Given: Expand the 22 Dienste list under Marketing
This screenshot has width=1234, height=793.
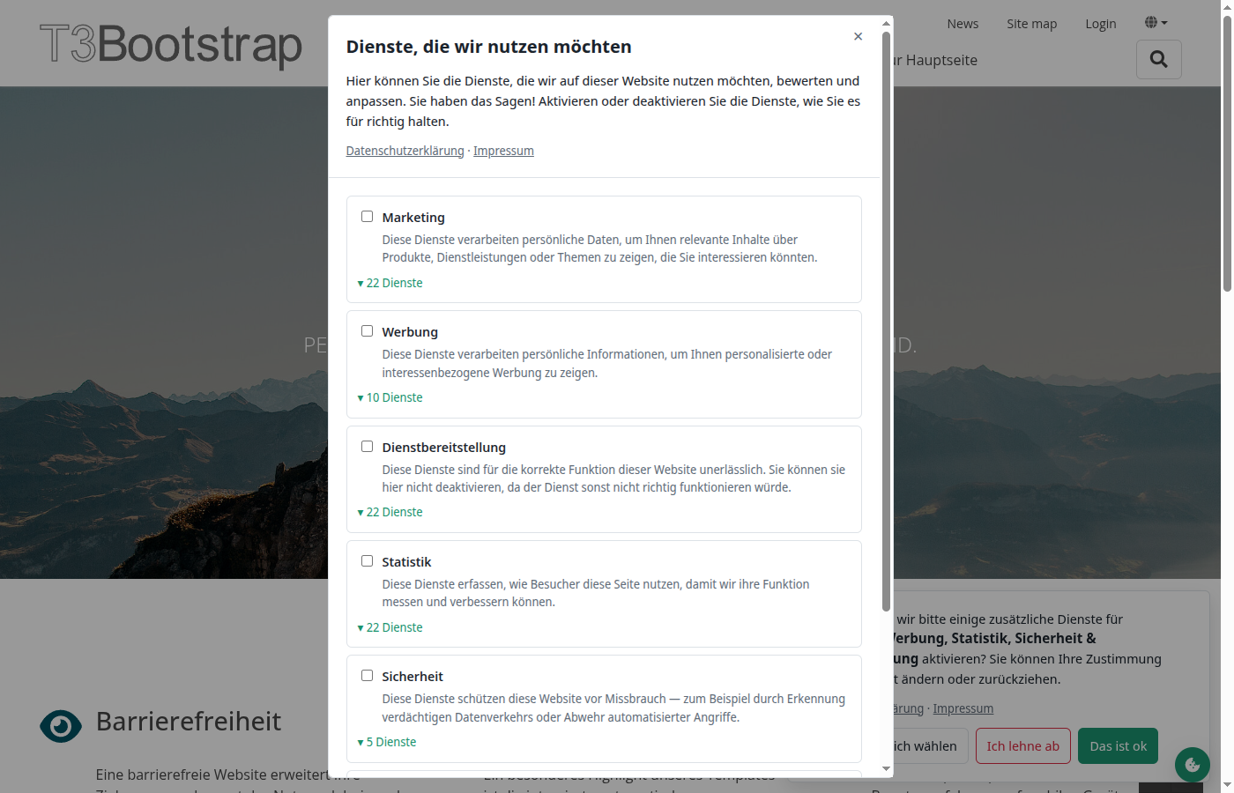Looking at the screenshot, I should point(390,283).
